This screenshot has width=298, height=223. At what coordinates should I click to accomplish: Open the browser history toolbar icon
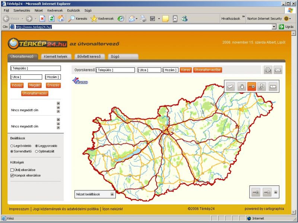121,19
